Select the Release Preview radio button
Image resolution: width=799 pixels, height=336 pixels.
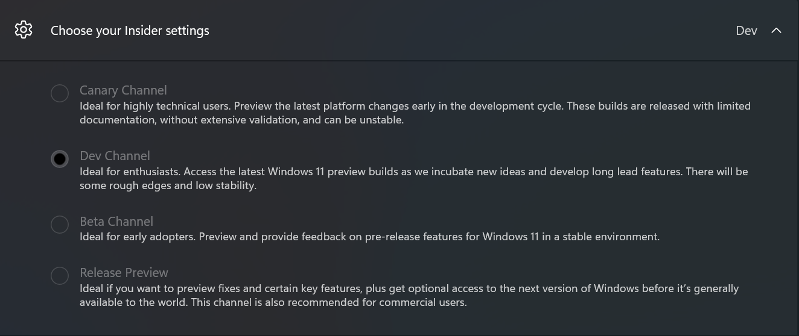pos(60,276)
